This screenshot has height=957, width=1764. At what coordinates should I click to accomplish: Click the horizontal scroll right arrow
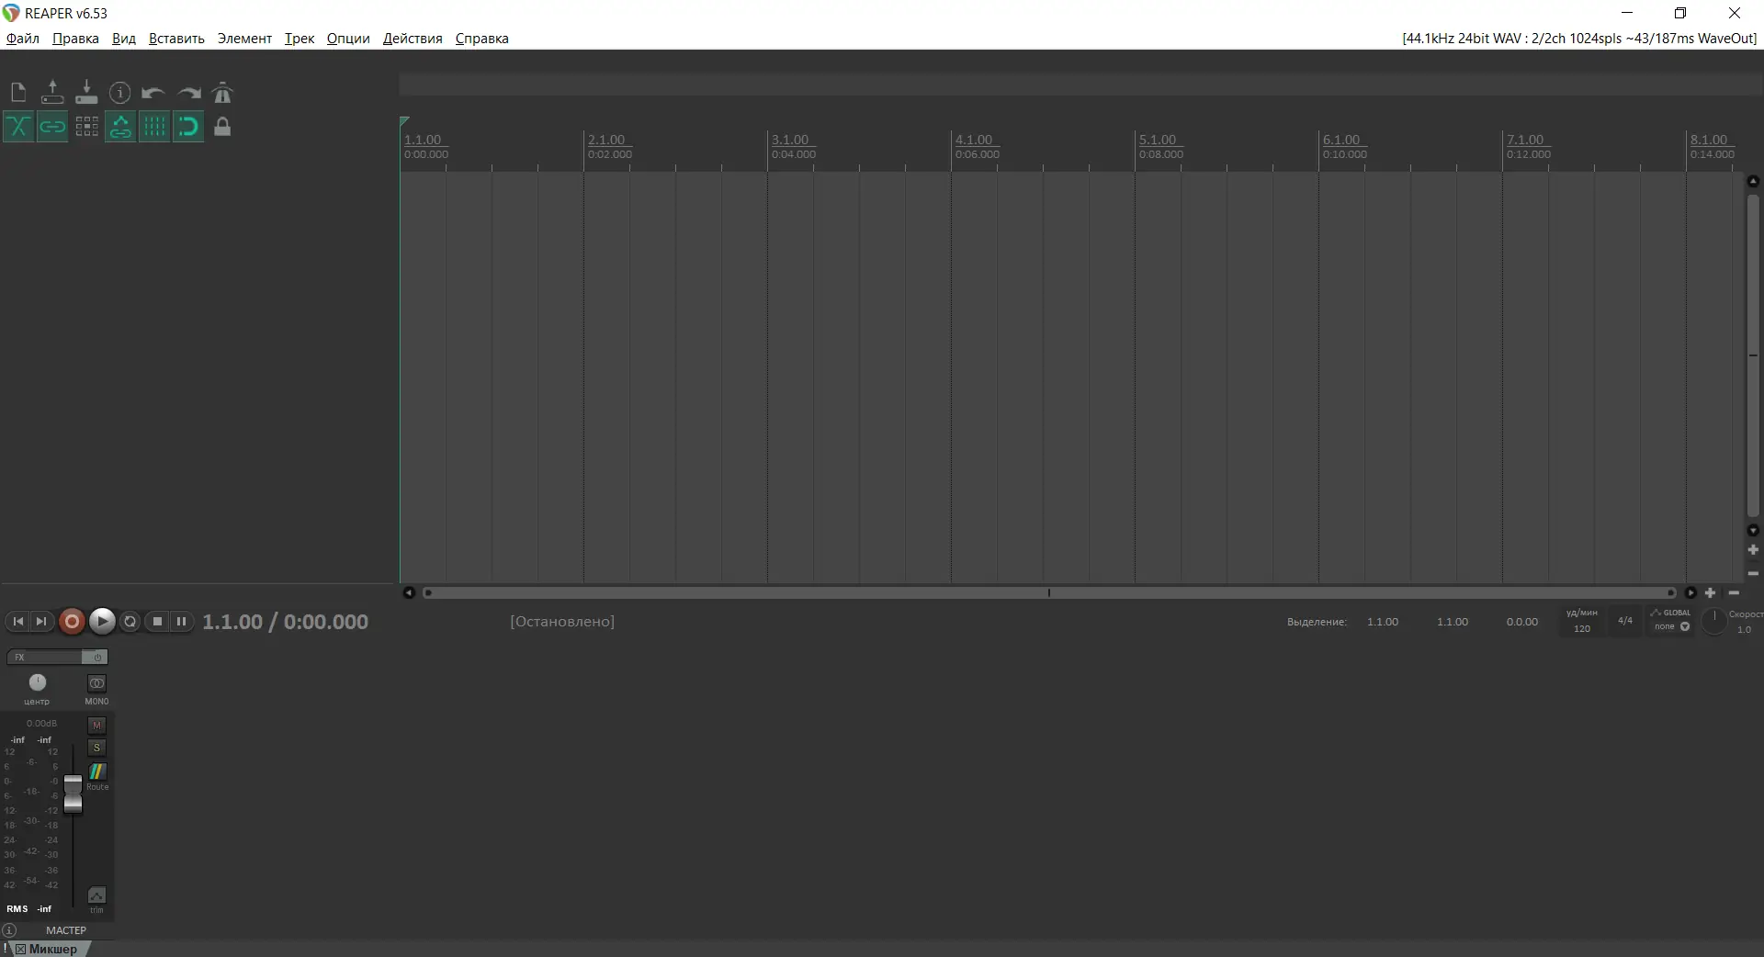click(x=1690, y=592)
